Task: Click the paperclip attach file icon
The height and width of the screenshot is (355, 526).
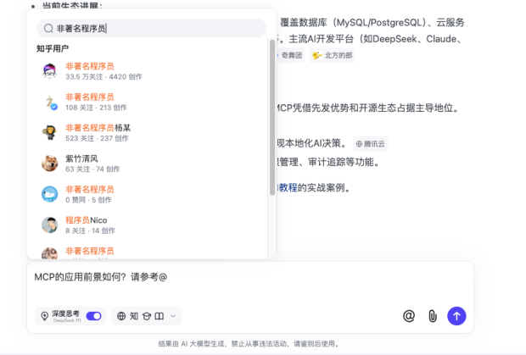Action: point(433,316)
